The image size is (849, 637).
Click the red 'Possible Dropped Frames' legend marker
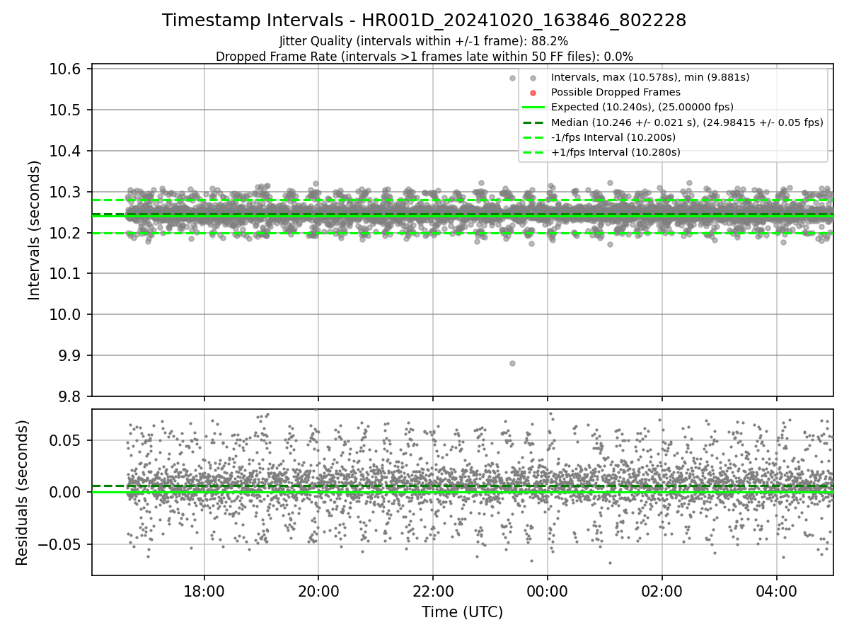coord(533,93)
